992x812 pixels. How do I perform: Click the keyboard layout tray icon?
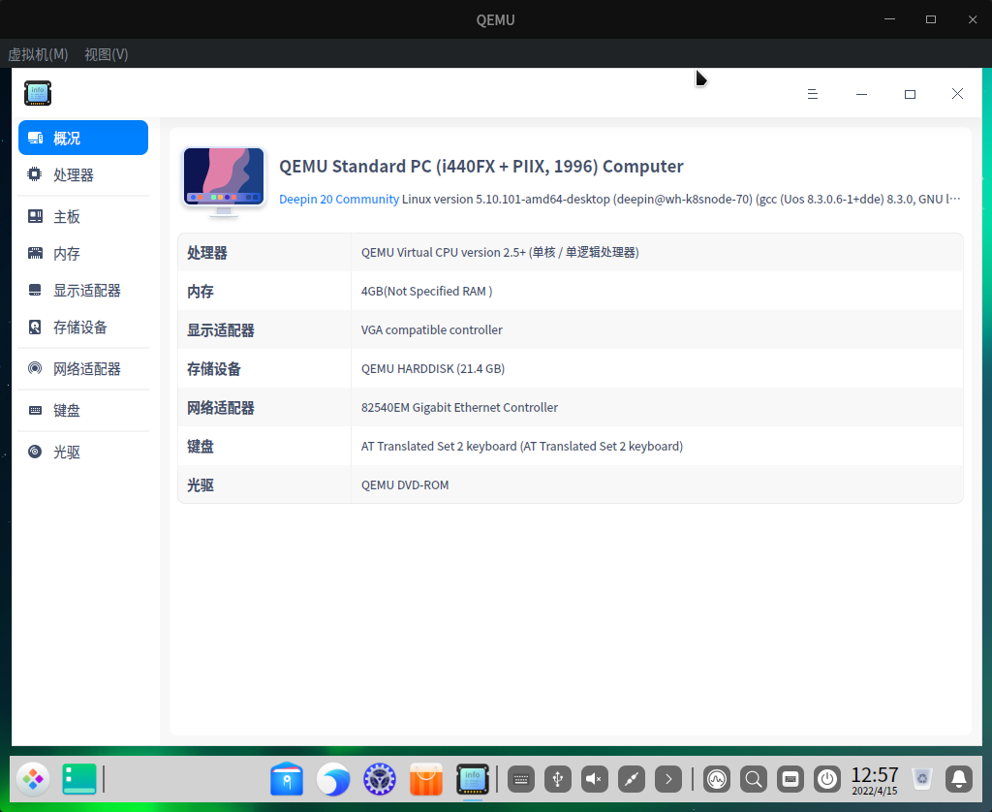[x=790, y=779]
